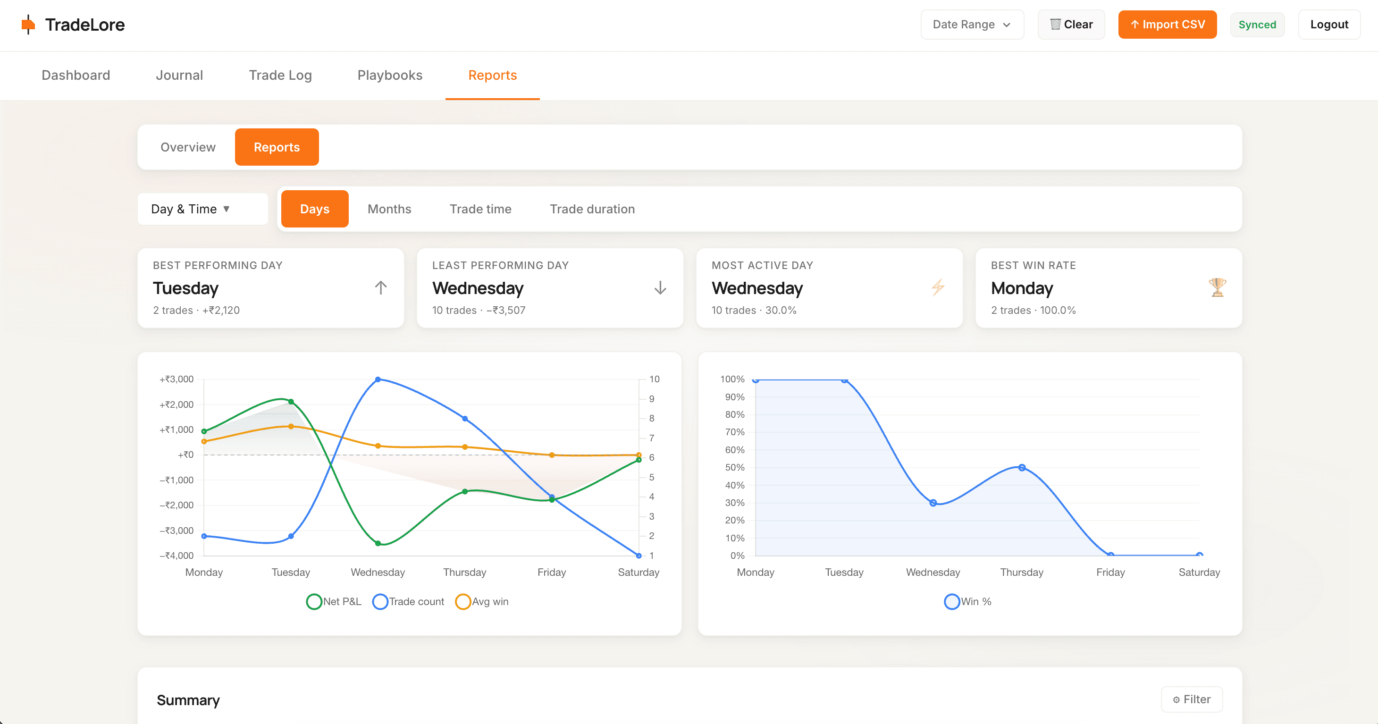Open the Trade duration report view
This screenshot has height=724, width=1378.
[592, 209]
